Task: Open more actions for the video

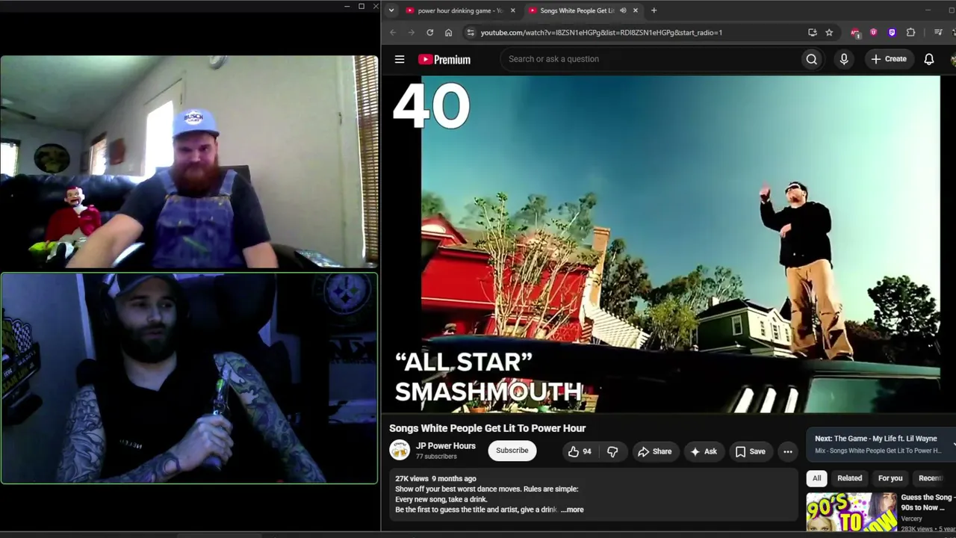Action: pyautogui.click(x=787, y=451)
